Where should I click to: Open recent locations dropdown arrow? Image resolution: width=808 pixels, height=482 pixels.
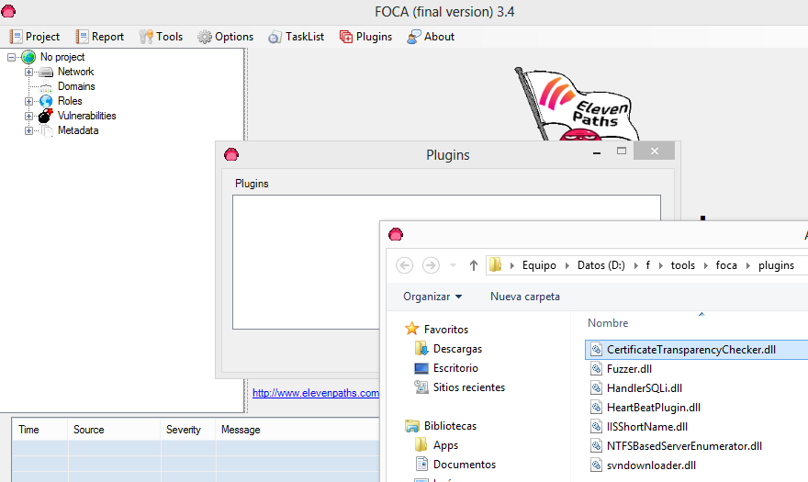(x=453, y=265)
